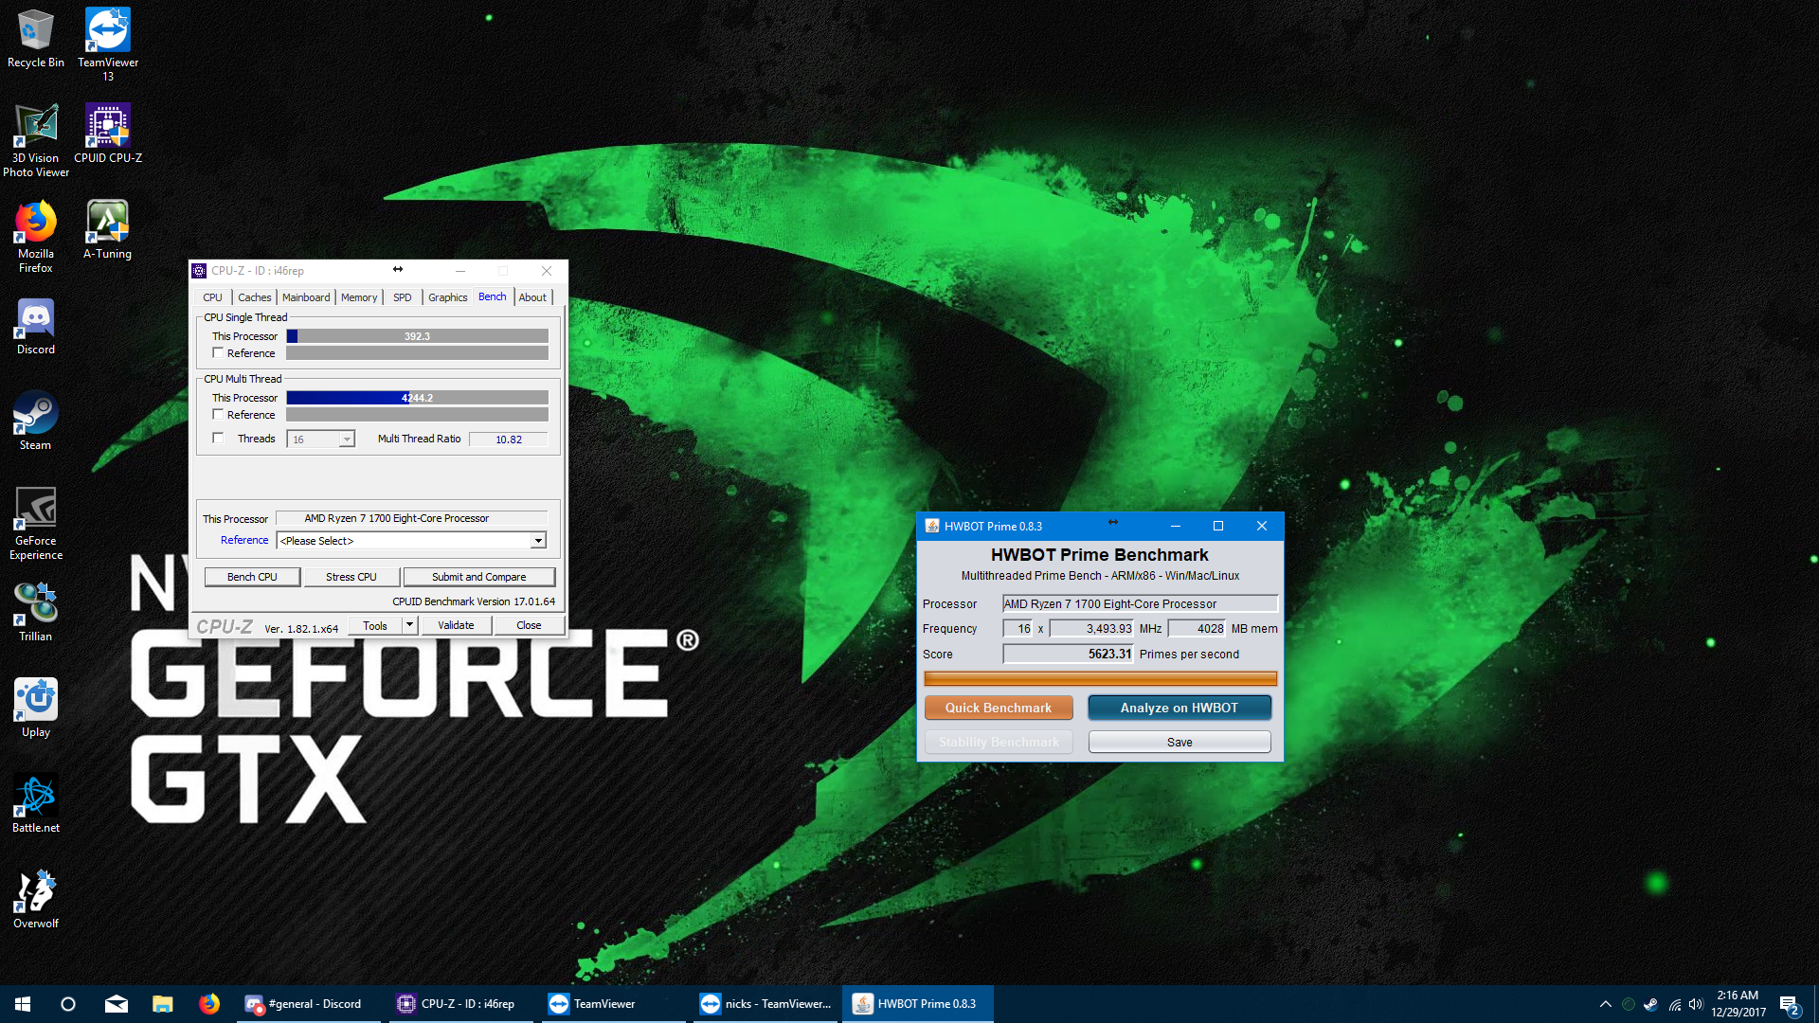Click the Close button in CPU-Z footer

pos(529,625)
